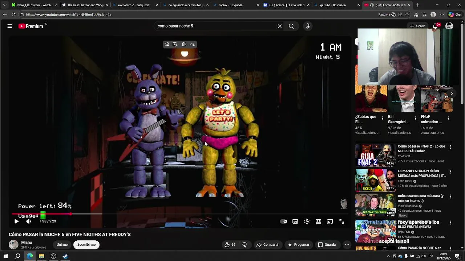
Task: Join channel with Unirme button
Action: [x=62, y=245]
